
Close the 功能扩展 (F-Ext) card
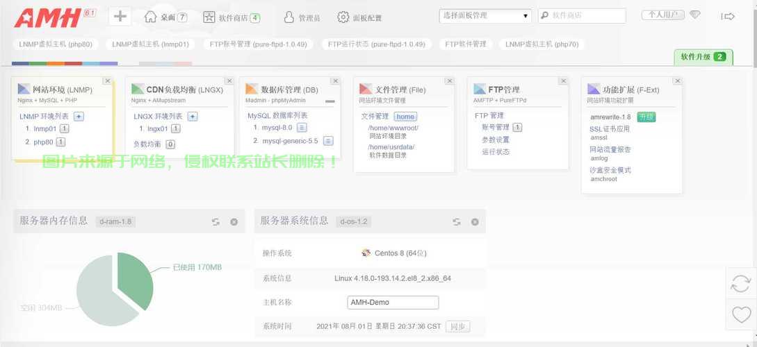[677, 81]
